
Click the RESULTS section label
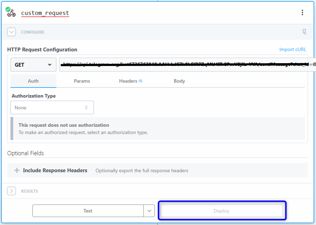pyautogui.click(x=30, y=191)
